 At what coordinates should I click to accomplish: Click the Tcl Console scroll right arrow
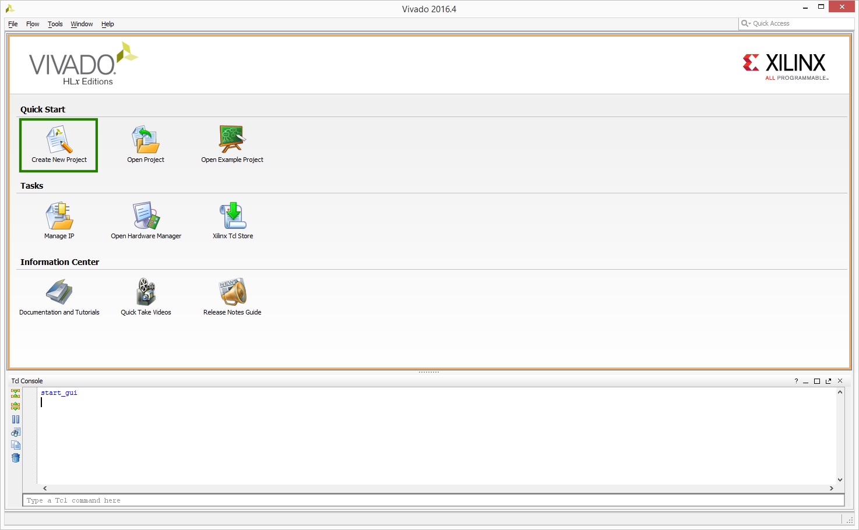tap(832, 489)
